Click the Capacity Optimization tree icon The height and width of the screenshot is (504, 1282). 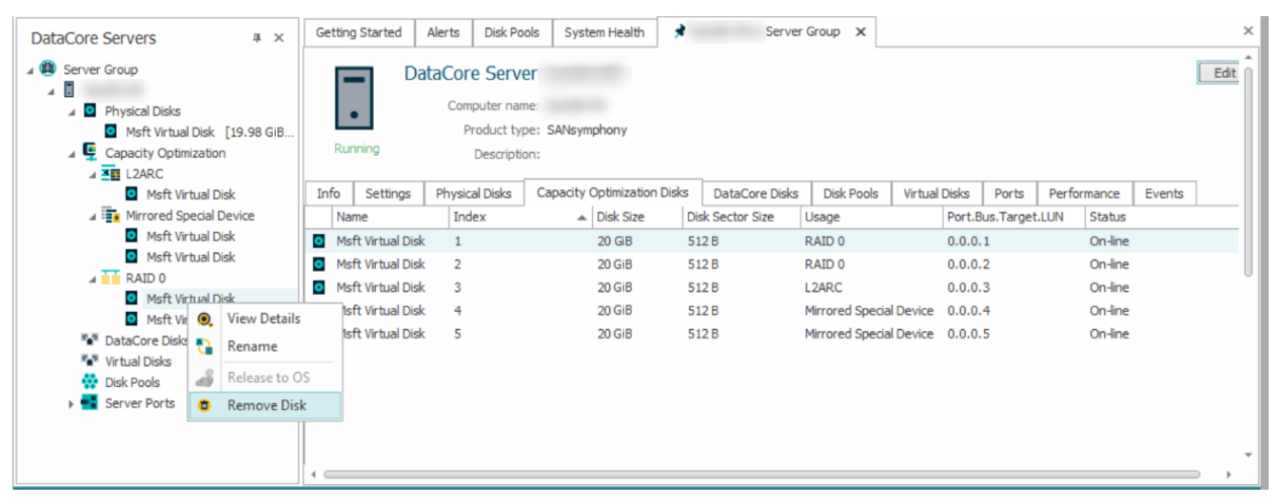tap(90, 153)
